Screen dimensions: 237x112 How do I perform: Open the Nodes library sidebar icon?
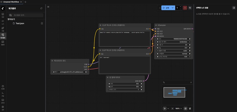pyautogui.click(x=3, y=22)
